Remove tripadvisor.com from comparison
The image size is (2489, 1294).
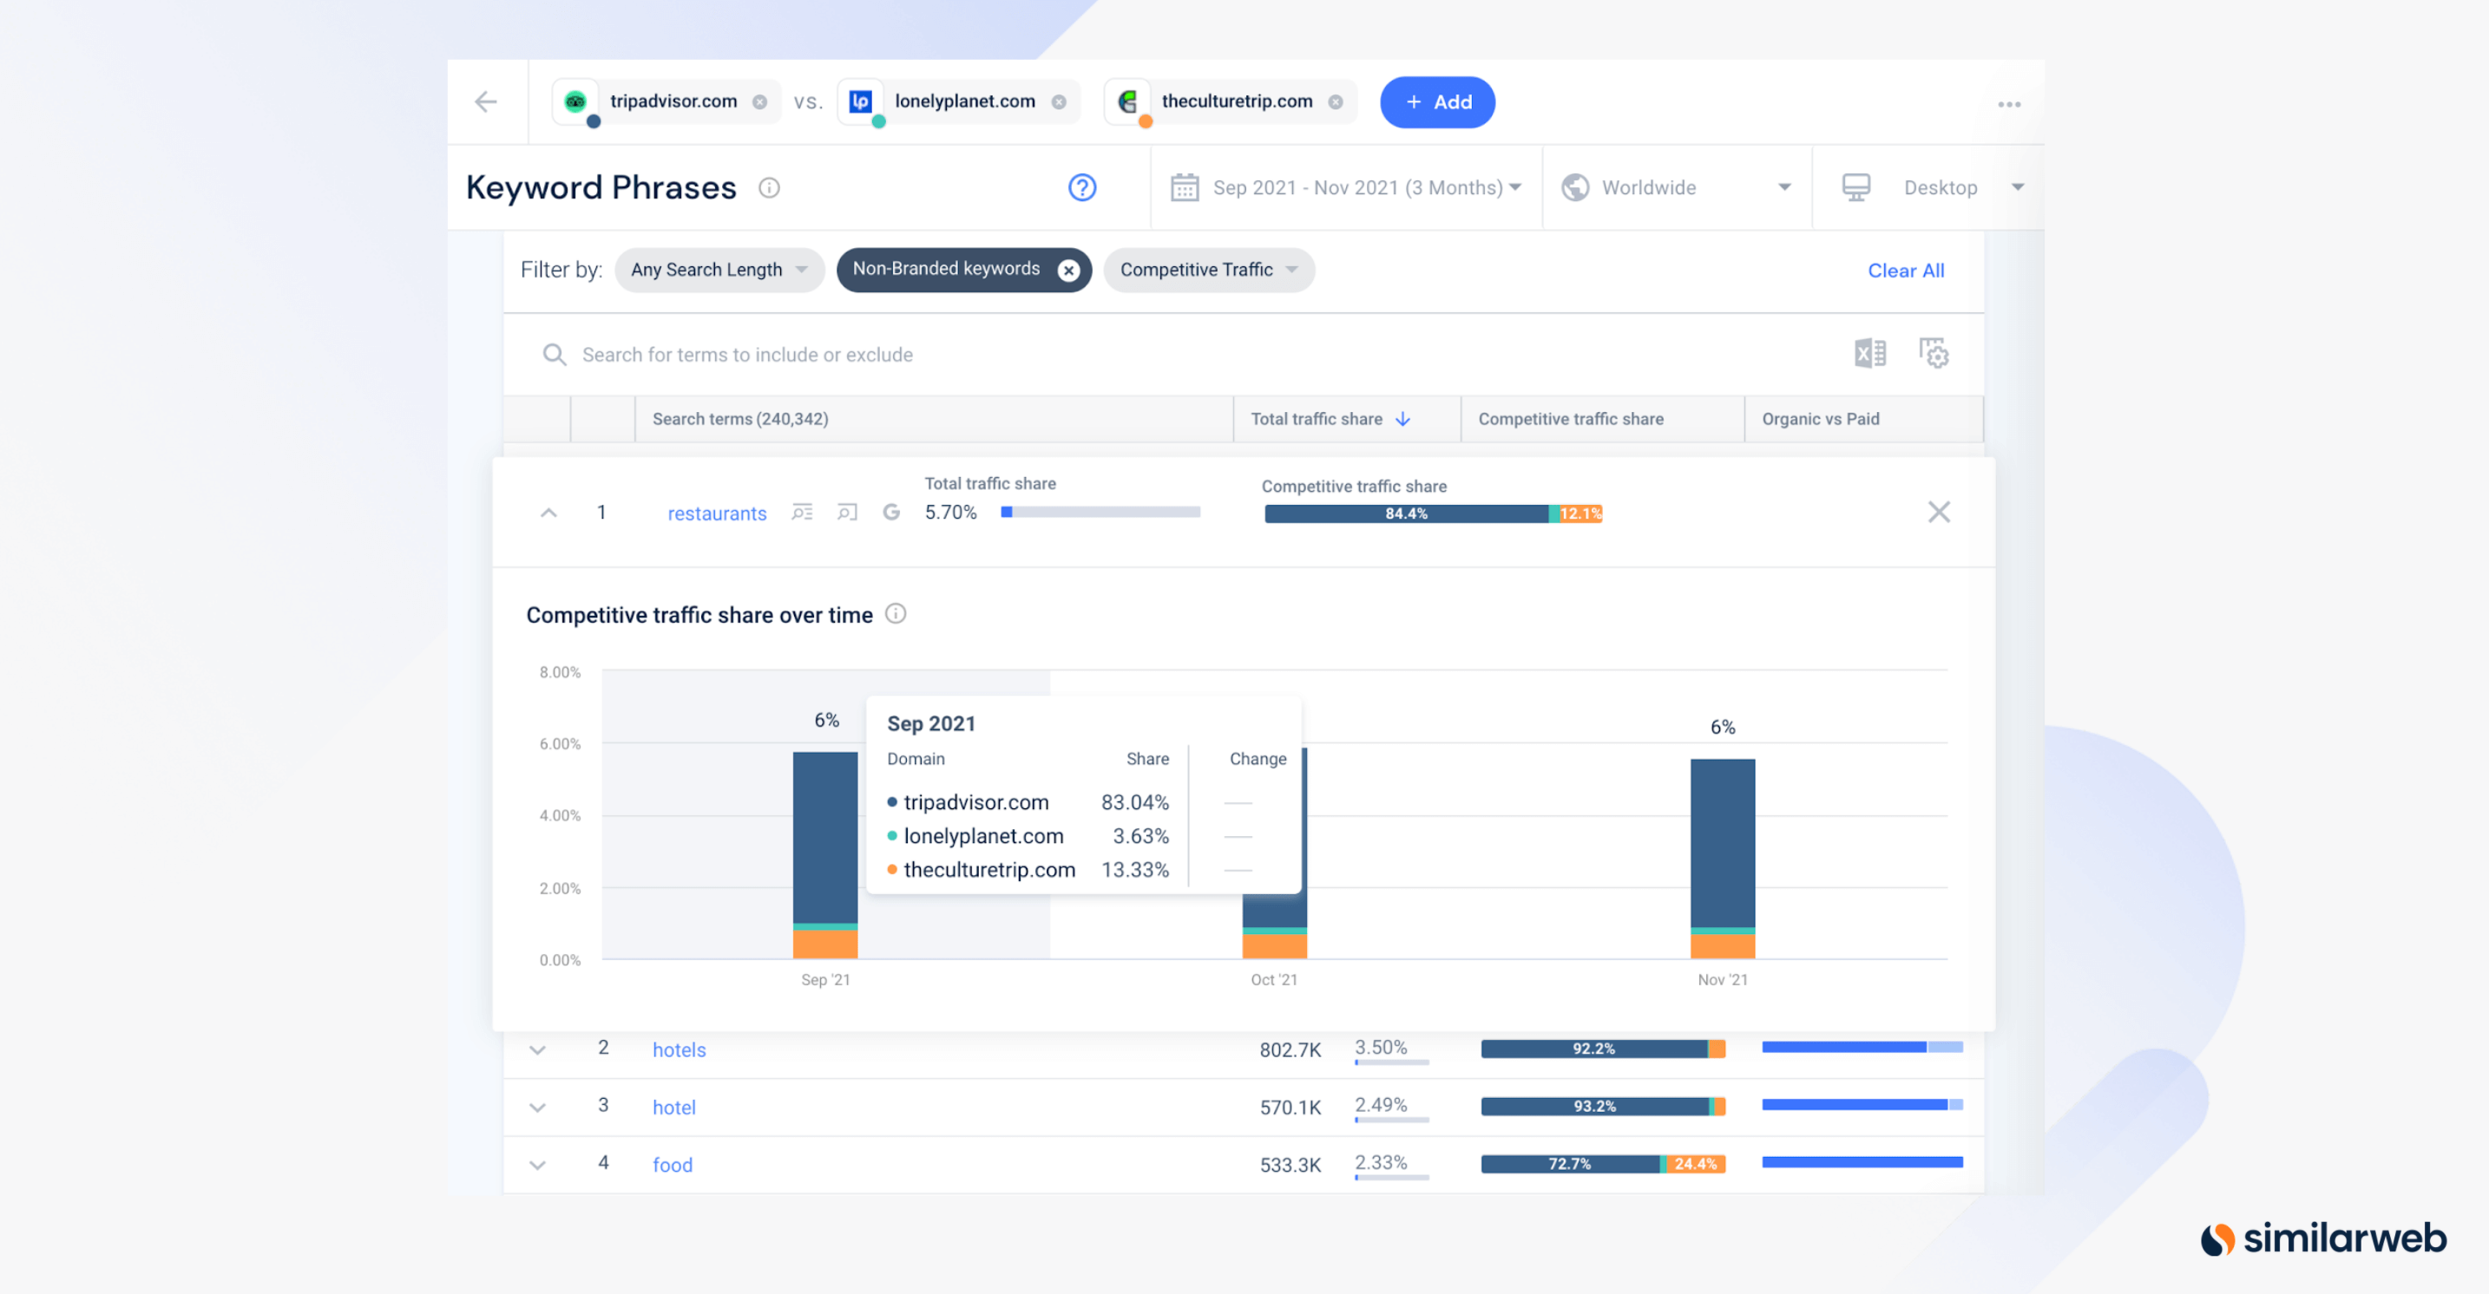coord(759,102)
